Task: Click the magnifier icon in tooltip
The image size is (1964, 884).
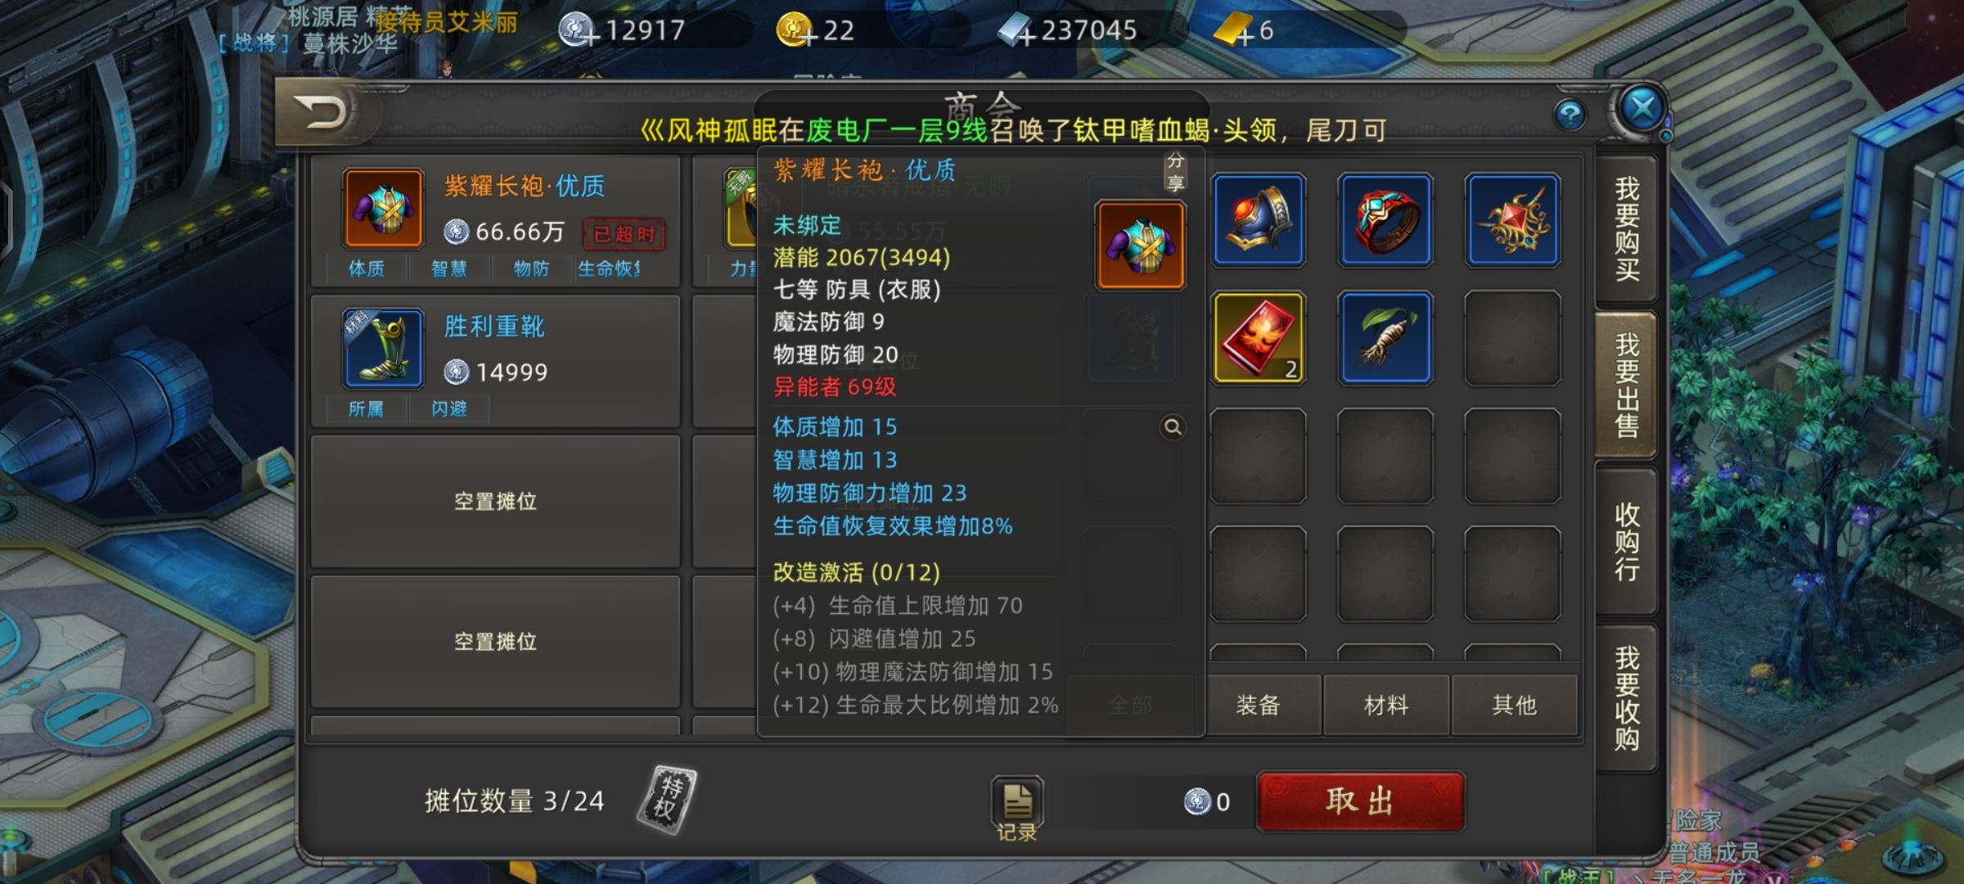Action: point(1173,427)
